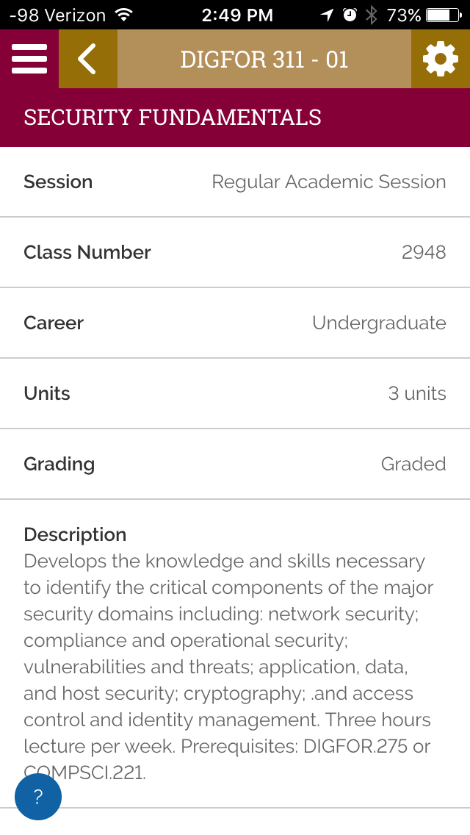Select the Career row label

pos(54,323)
